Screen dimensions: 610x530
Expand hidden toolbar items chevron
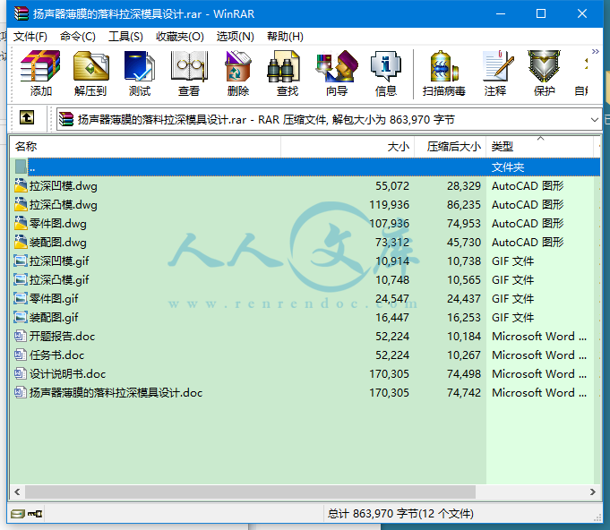[595, 51]
